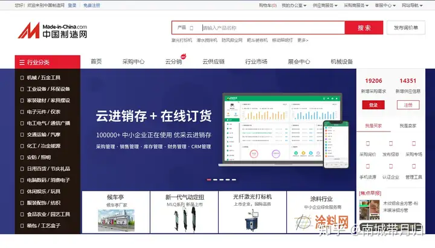This screenshot has height=248, width=435.
Task: Click the 更多> hot search link
Action: (303, 40)
